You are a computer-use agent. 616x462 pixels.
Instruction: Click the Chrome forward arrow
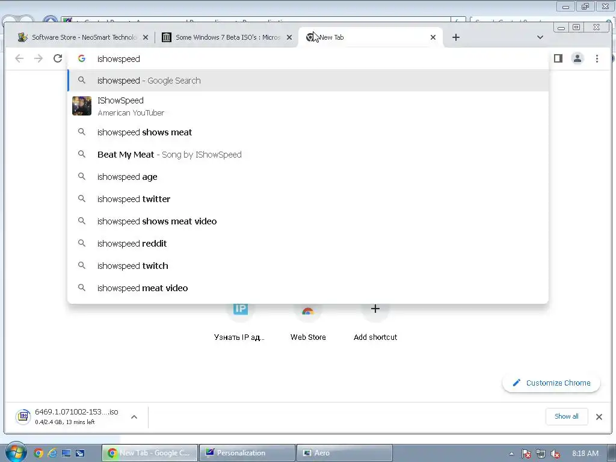[x=38, y=58]
